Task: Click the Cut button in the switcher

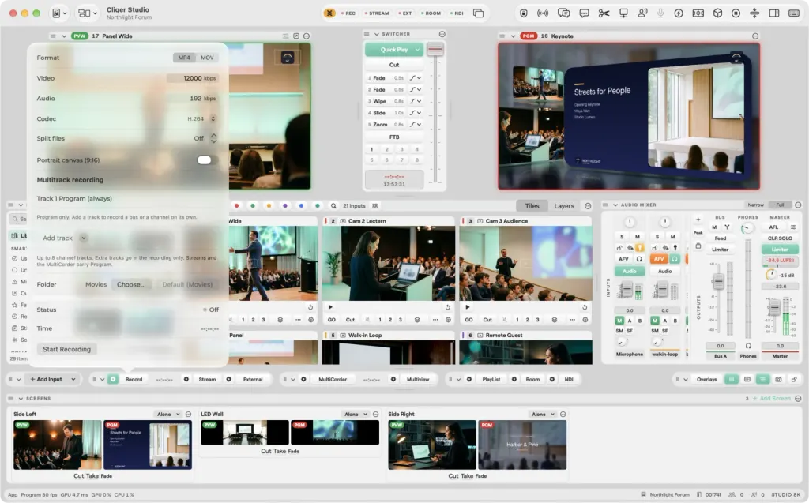Action: point(394,65)
